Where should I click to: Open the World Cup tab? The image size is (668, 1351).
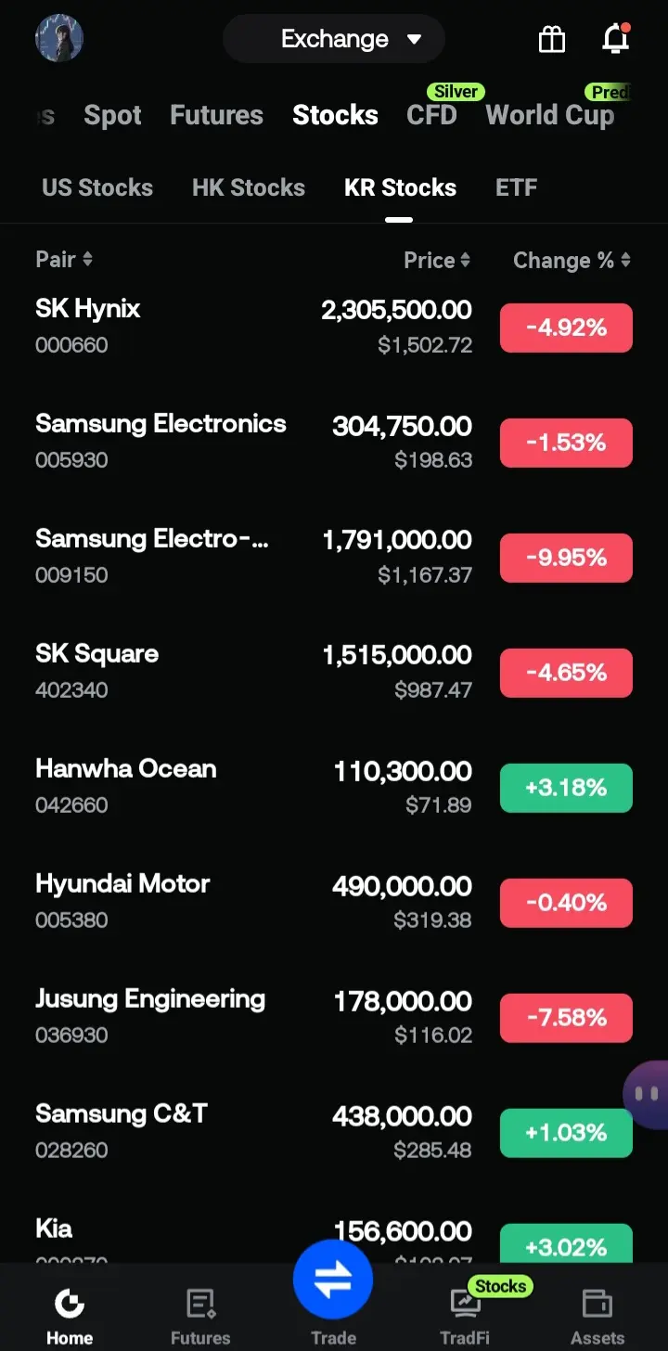(x=550, y=115)
